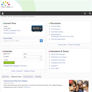Click the year 2019 input field
Image resolution: width=92 pixels, height=92 pixels.
pyautogui.click(x=33, y=54)
